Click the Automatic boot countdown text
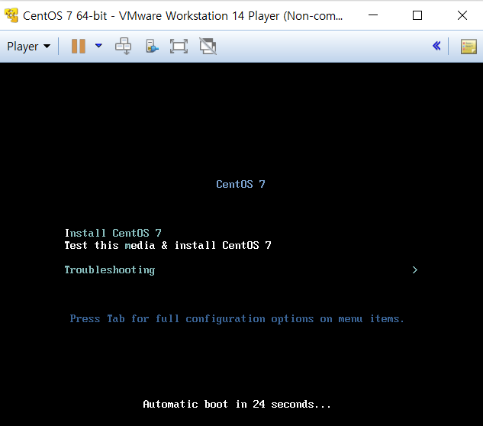This screenshot has height=426, width=483. (237, 404)
